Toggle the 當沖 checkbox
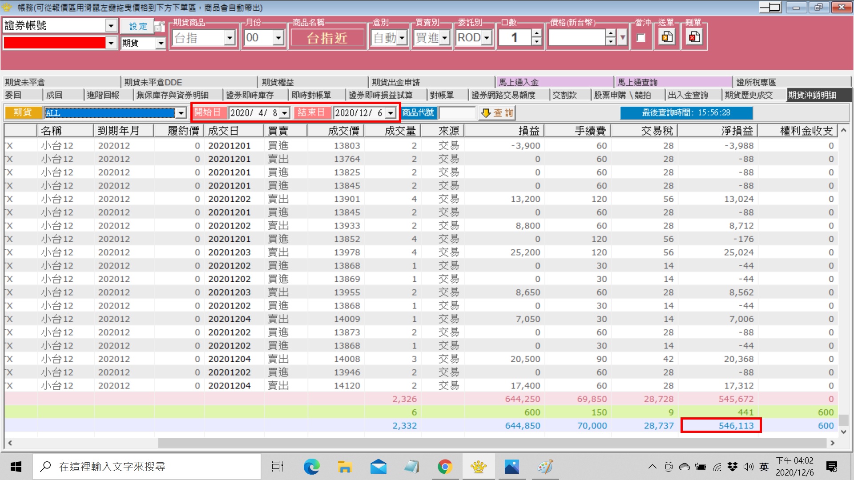Viewport: 854px width, 480px height. 641,38
